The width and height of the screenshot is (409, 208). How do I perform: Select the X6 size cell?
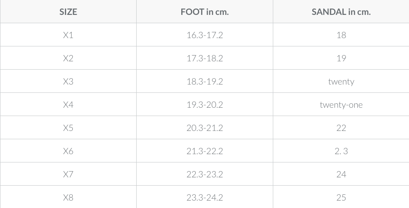68,151
